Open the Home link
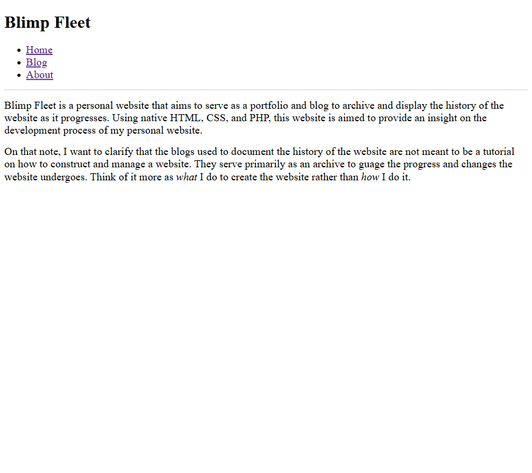The image size is (532, 473). 39,50
